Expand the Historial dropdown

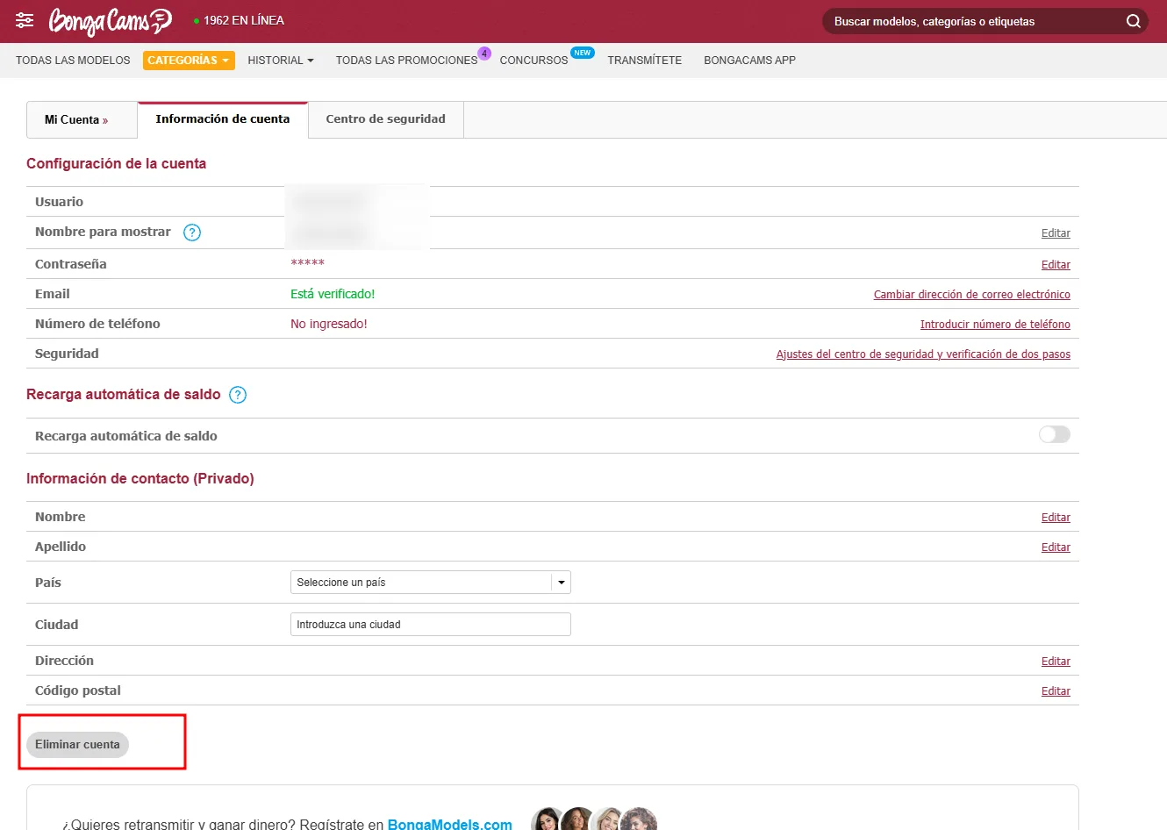click(x=281, y=61)
